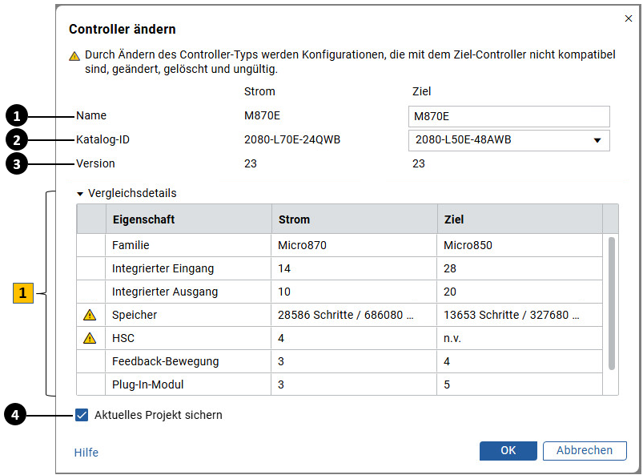Click the Version label
This screenshot has height=475, width=643.
coord(95,163)
